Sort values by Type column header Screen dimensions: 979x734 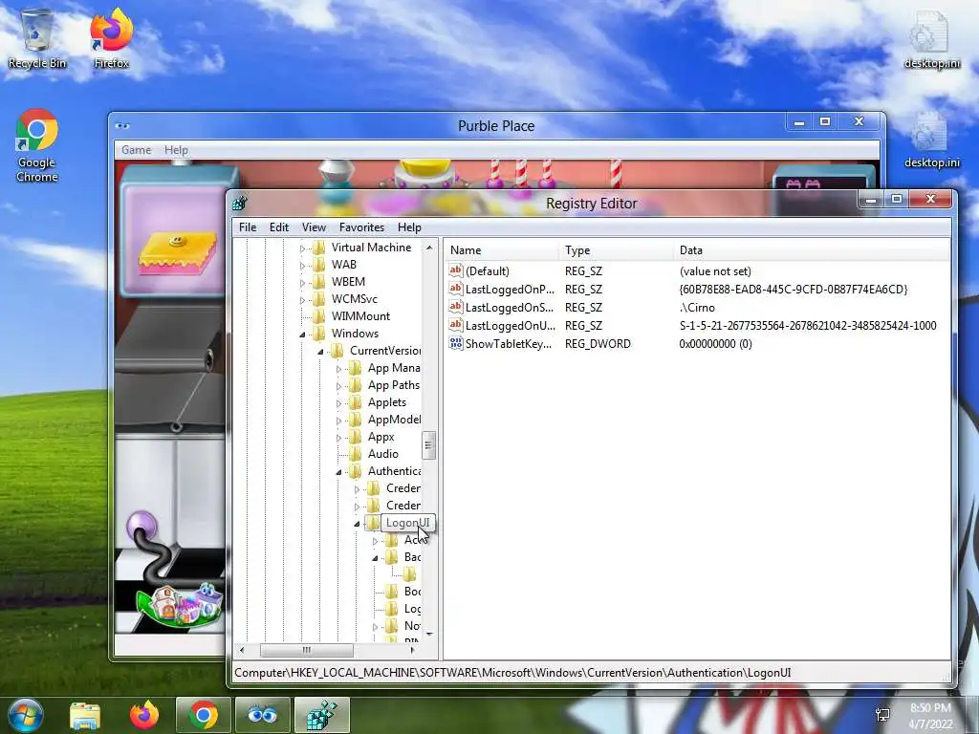click(x=617, y=250)
